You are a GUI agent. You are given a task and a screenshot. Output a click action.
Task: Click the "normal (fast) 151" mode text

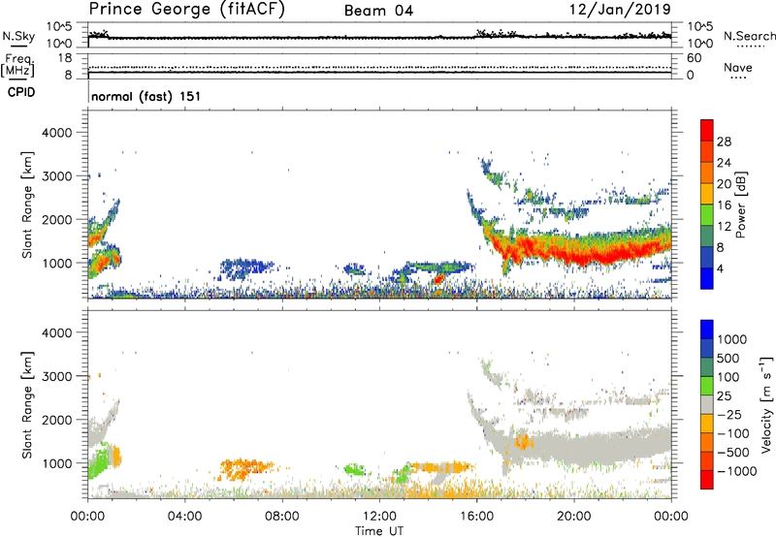click(x=146, y=96)
